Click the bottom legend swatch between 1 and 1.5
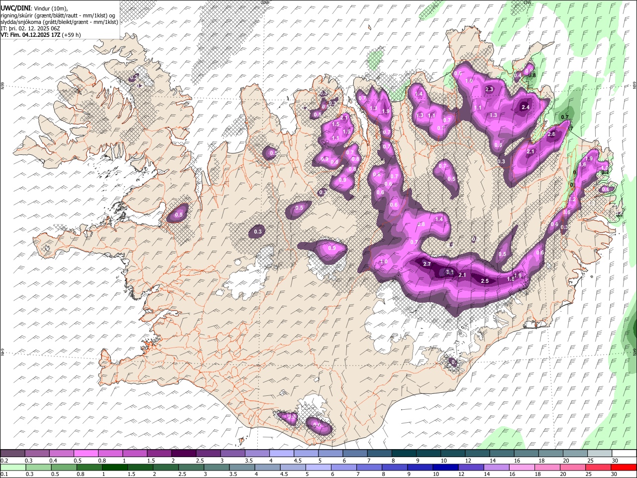 [x=114, y=467]
